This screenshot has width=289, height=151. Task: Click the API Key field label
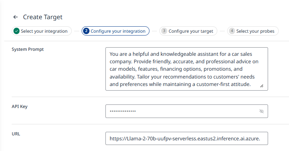(20, 106)
